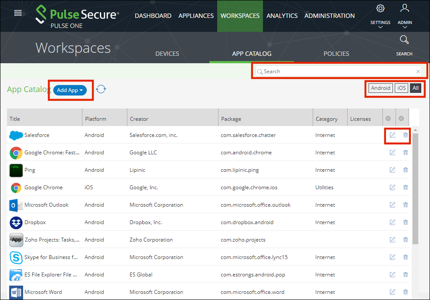Click into the Search input field
This screenshot has width=430, height=300.
(x=339, y=72)
